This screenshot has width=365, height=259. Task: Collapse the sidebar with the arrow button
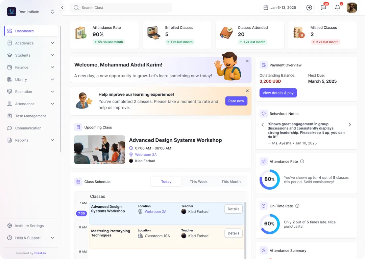click(62, 8)
